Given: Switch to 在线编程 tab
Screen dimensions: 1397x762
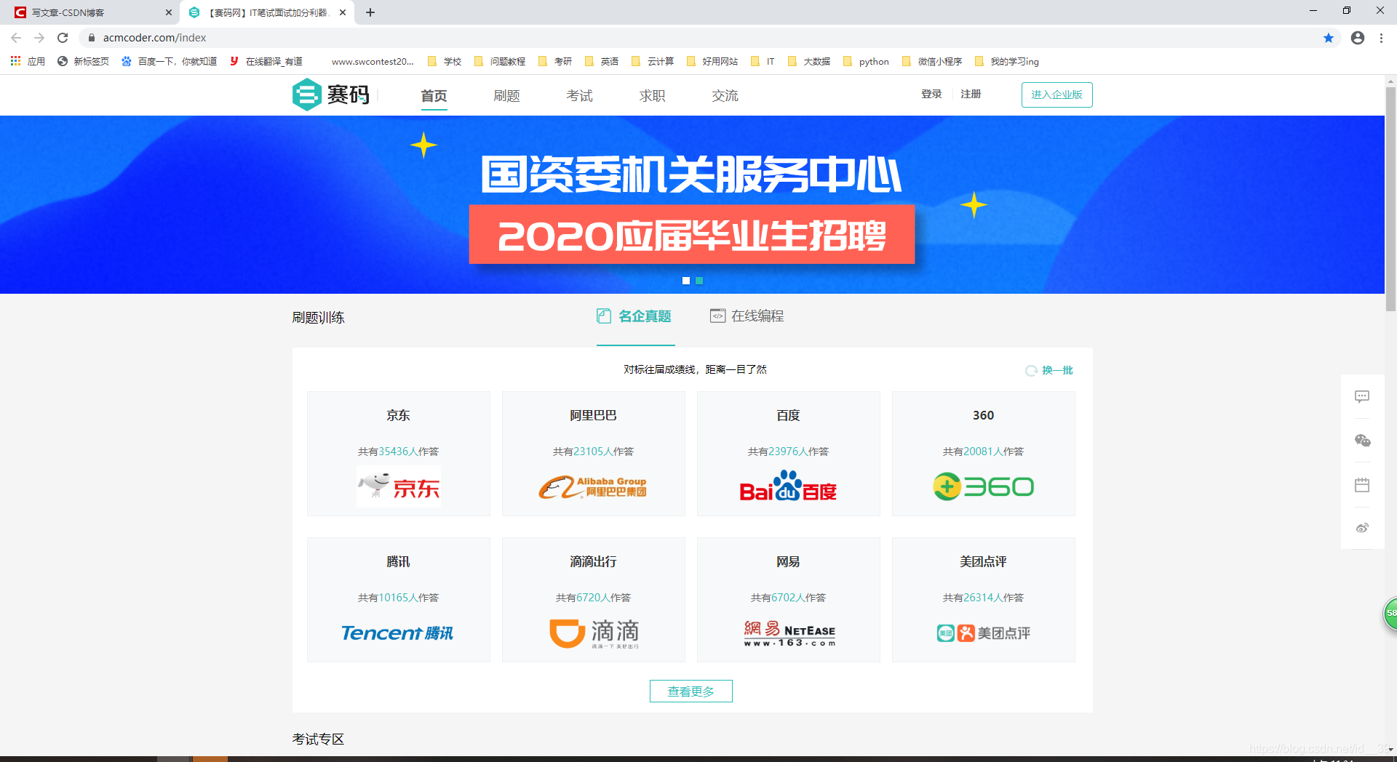Looking at the screenshot, I should 747,316.
